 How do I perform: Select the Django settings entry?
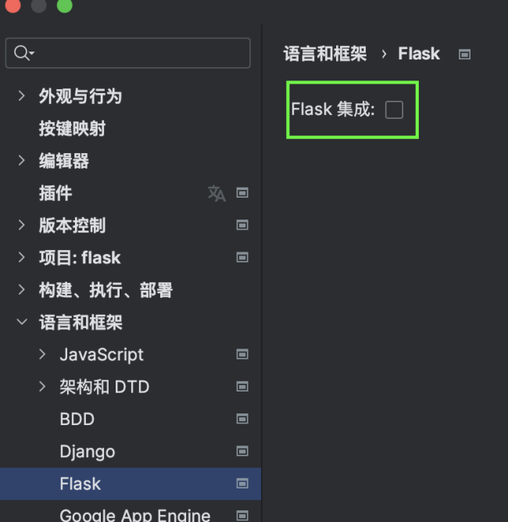pos(87,452)
